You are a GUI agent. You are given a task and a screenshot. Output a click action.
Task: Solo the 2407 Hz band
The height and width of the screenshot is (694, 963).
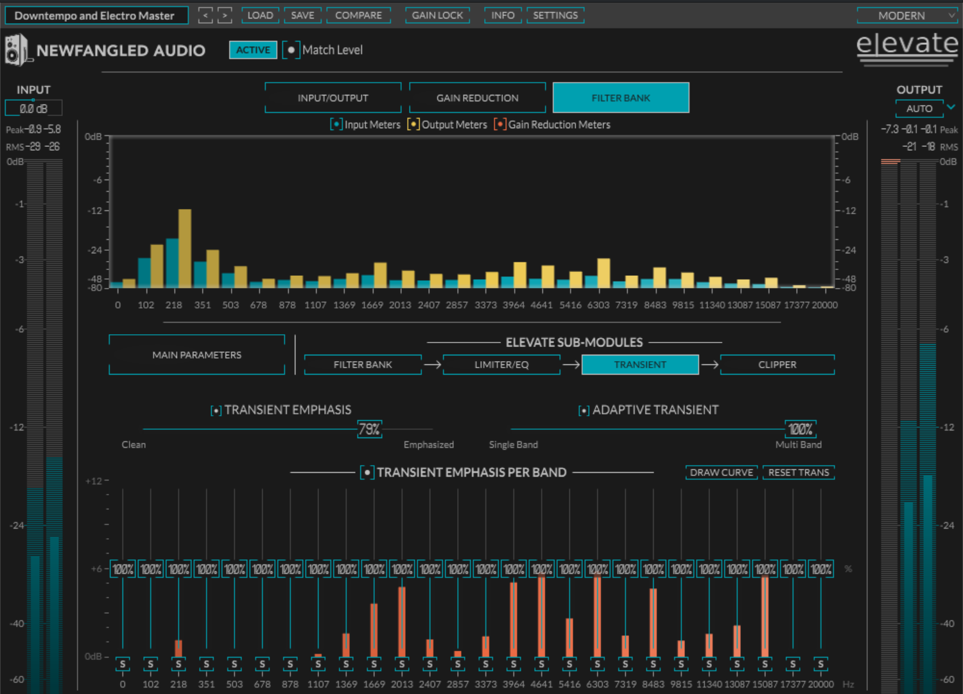pos(430,664)
